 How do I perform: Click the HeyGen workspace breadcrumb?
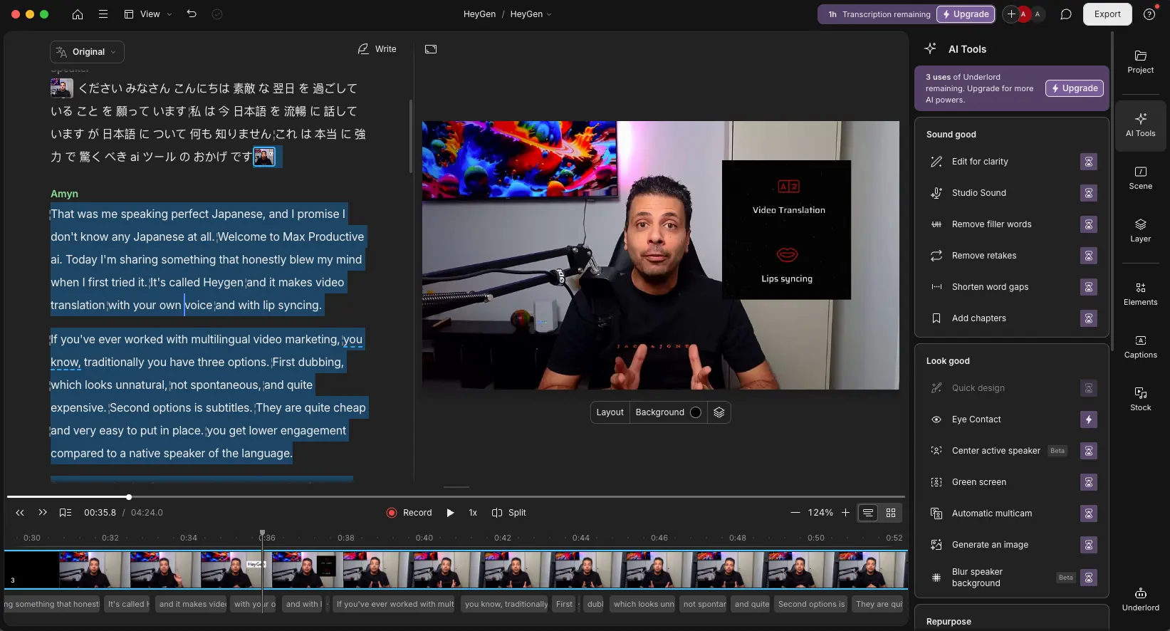point(479,14)
